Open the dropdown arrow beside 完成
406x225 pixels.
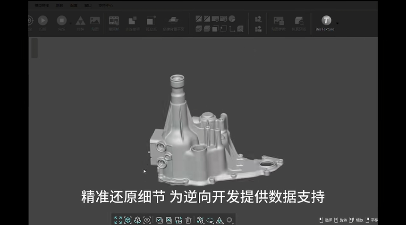tap(70, 23)
